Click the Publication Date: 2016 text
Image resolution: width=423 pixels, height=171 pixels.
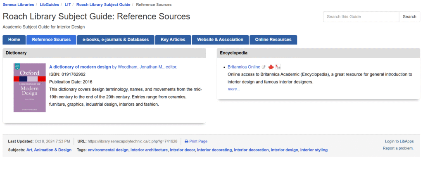click(71, 81)
